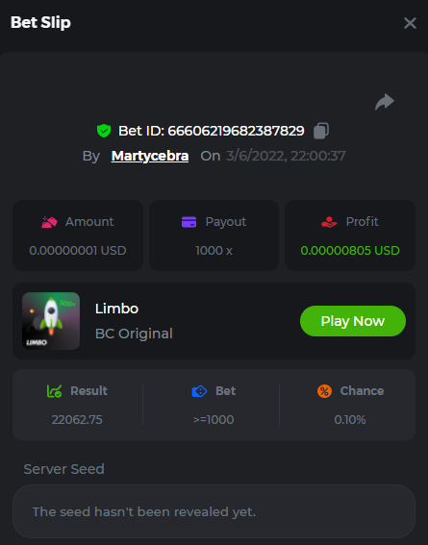Copy the Bet ID with the copy icon
Screen dimensions: 428x545
[321, 131]
